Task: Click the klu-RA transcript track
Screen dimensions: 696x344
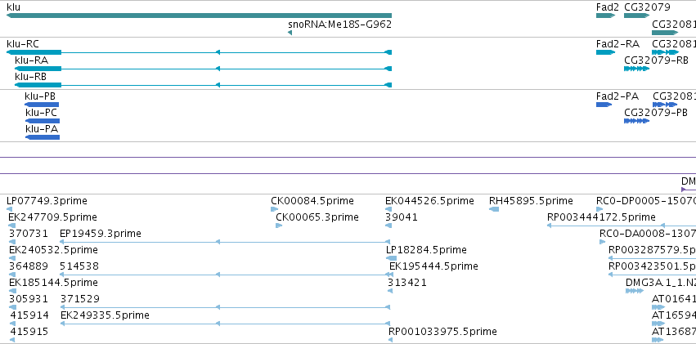Action: tap(203, 69)
